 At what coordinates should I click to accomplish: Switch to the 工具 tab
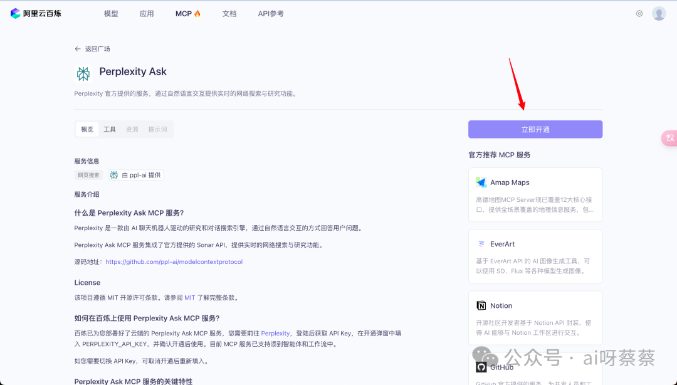tap(110, 129)
